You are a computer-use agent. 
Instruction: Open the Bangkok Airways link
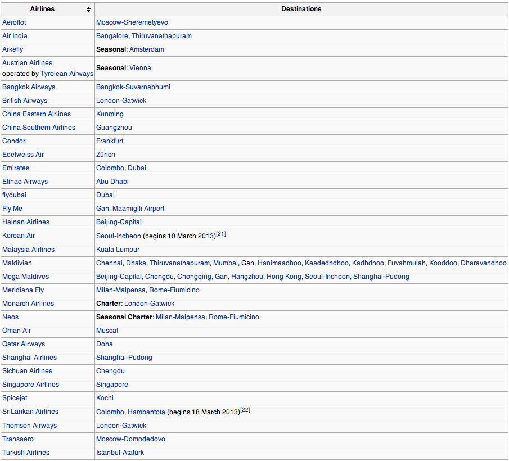tap(29, 87)
